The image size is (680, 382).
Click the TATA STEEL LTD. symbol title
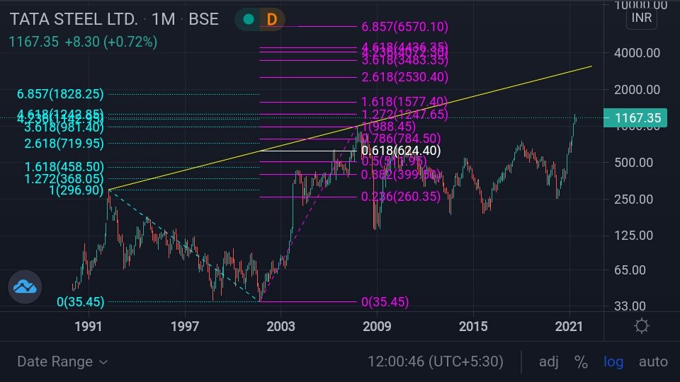[x=74, y=19]
